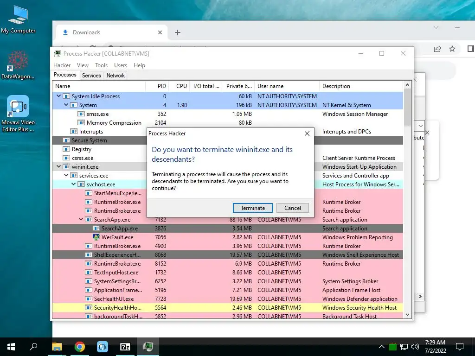Screen dimensions: 475x356
Task: Open My Computer desktop icon
Action: 18,19
